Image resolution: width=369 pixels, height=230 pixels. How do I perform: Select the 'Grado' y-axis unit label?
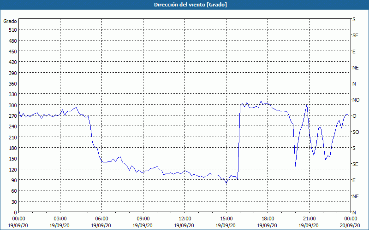coord(10,21)
